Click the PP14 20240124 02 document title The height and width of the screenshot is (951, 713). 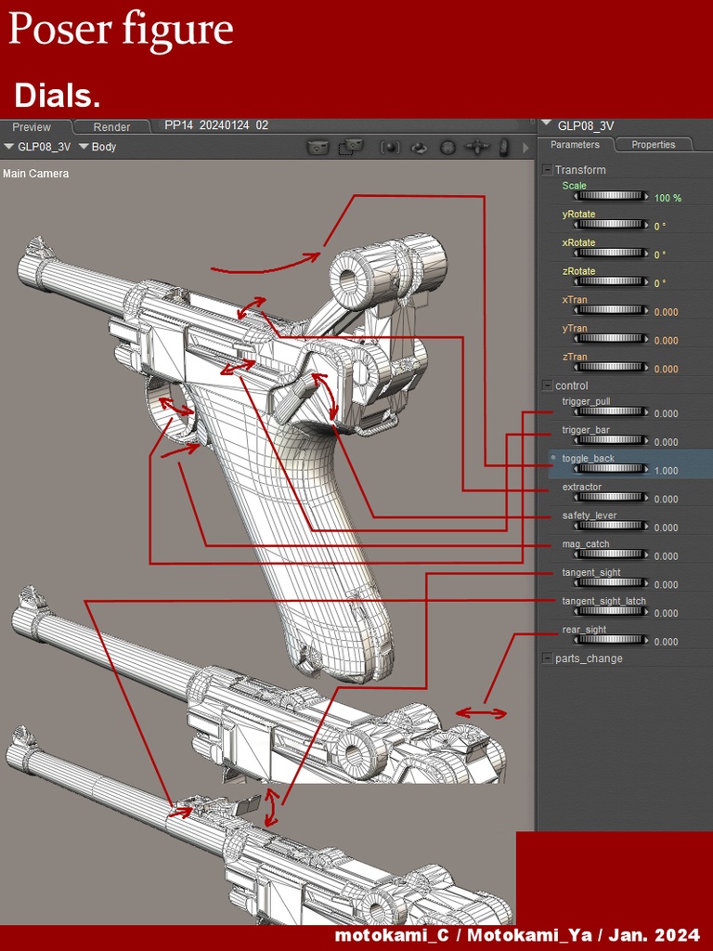(216, 125)
